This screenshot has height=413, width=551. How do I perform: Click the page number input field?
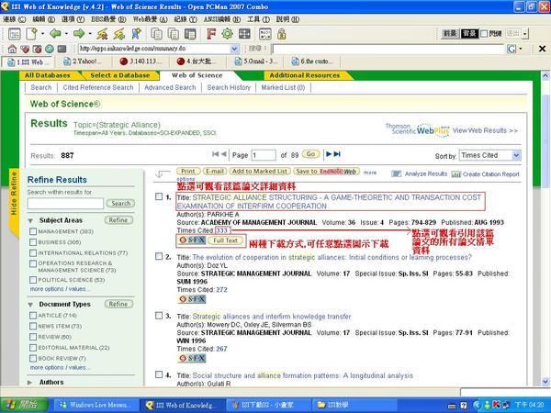264,155
